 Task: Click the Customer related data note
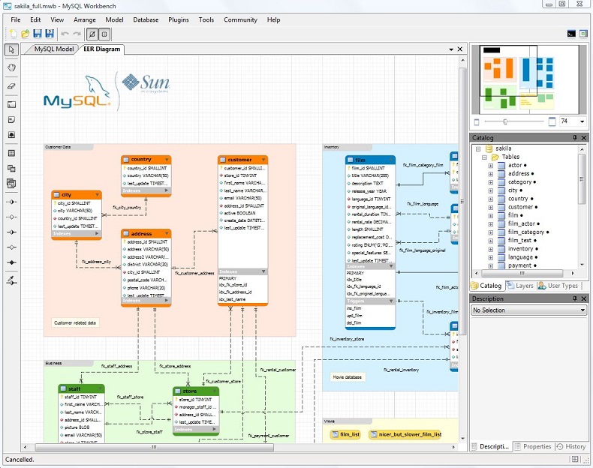(75, 323)
